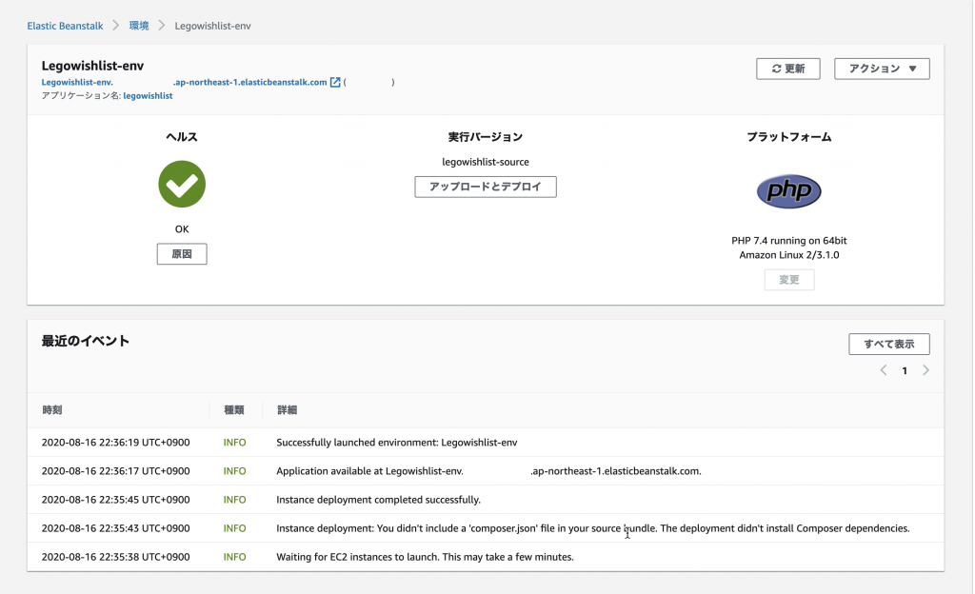Go to next events page arrow

coord(925,370)
